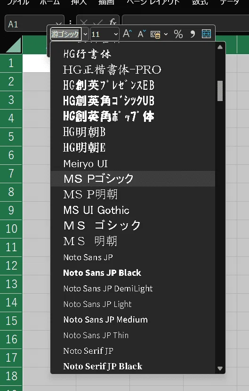Click the font list scroll down arrow
Viewport: 249px width, 391px height.
[220, 368]
